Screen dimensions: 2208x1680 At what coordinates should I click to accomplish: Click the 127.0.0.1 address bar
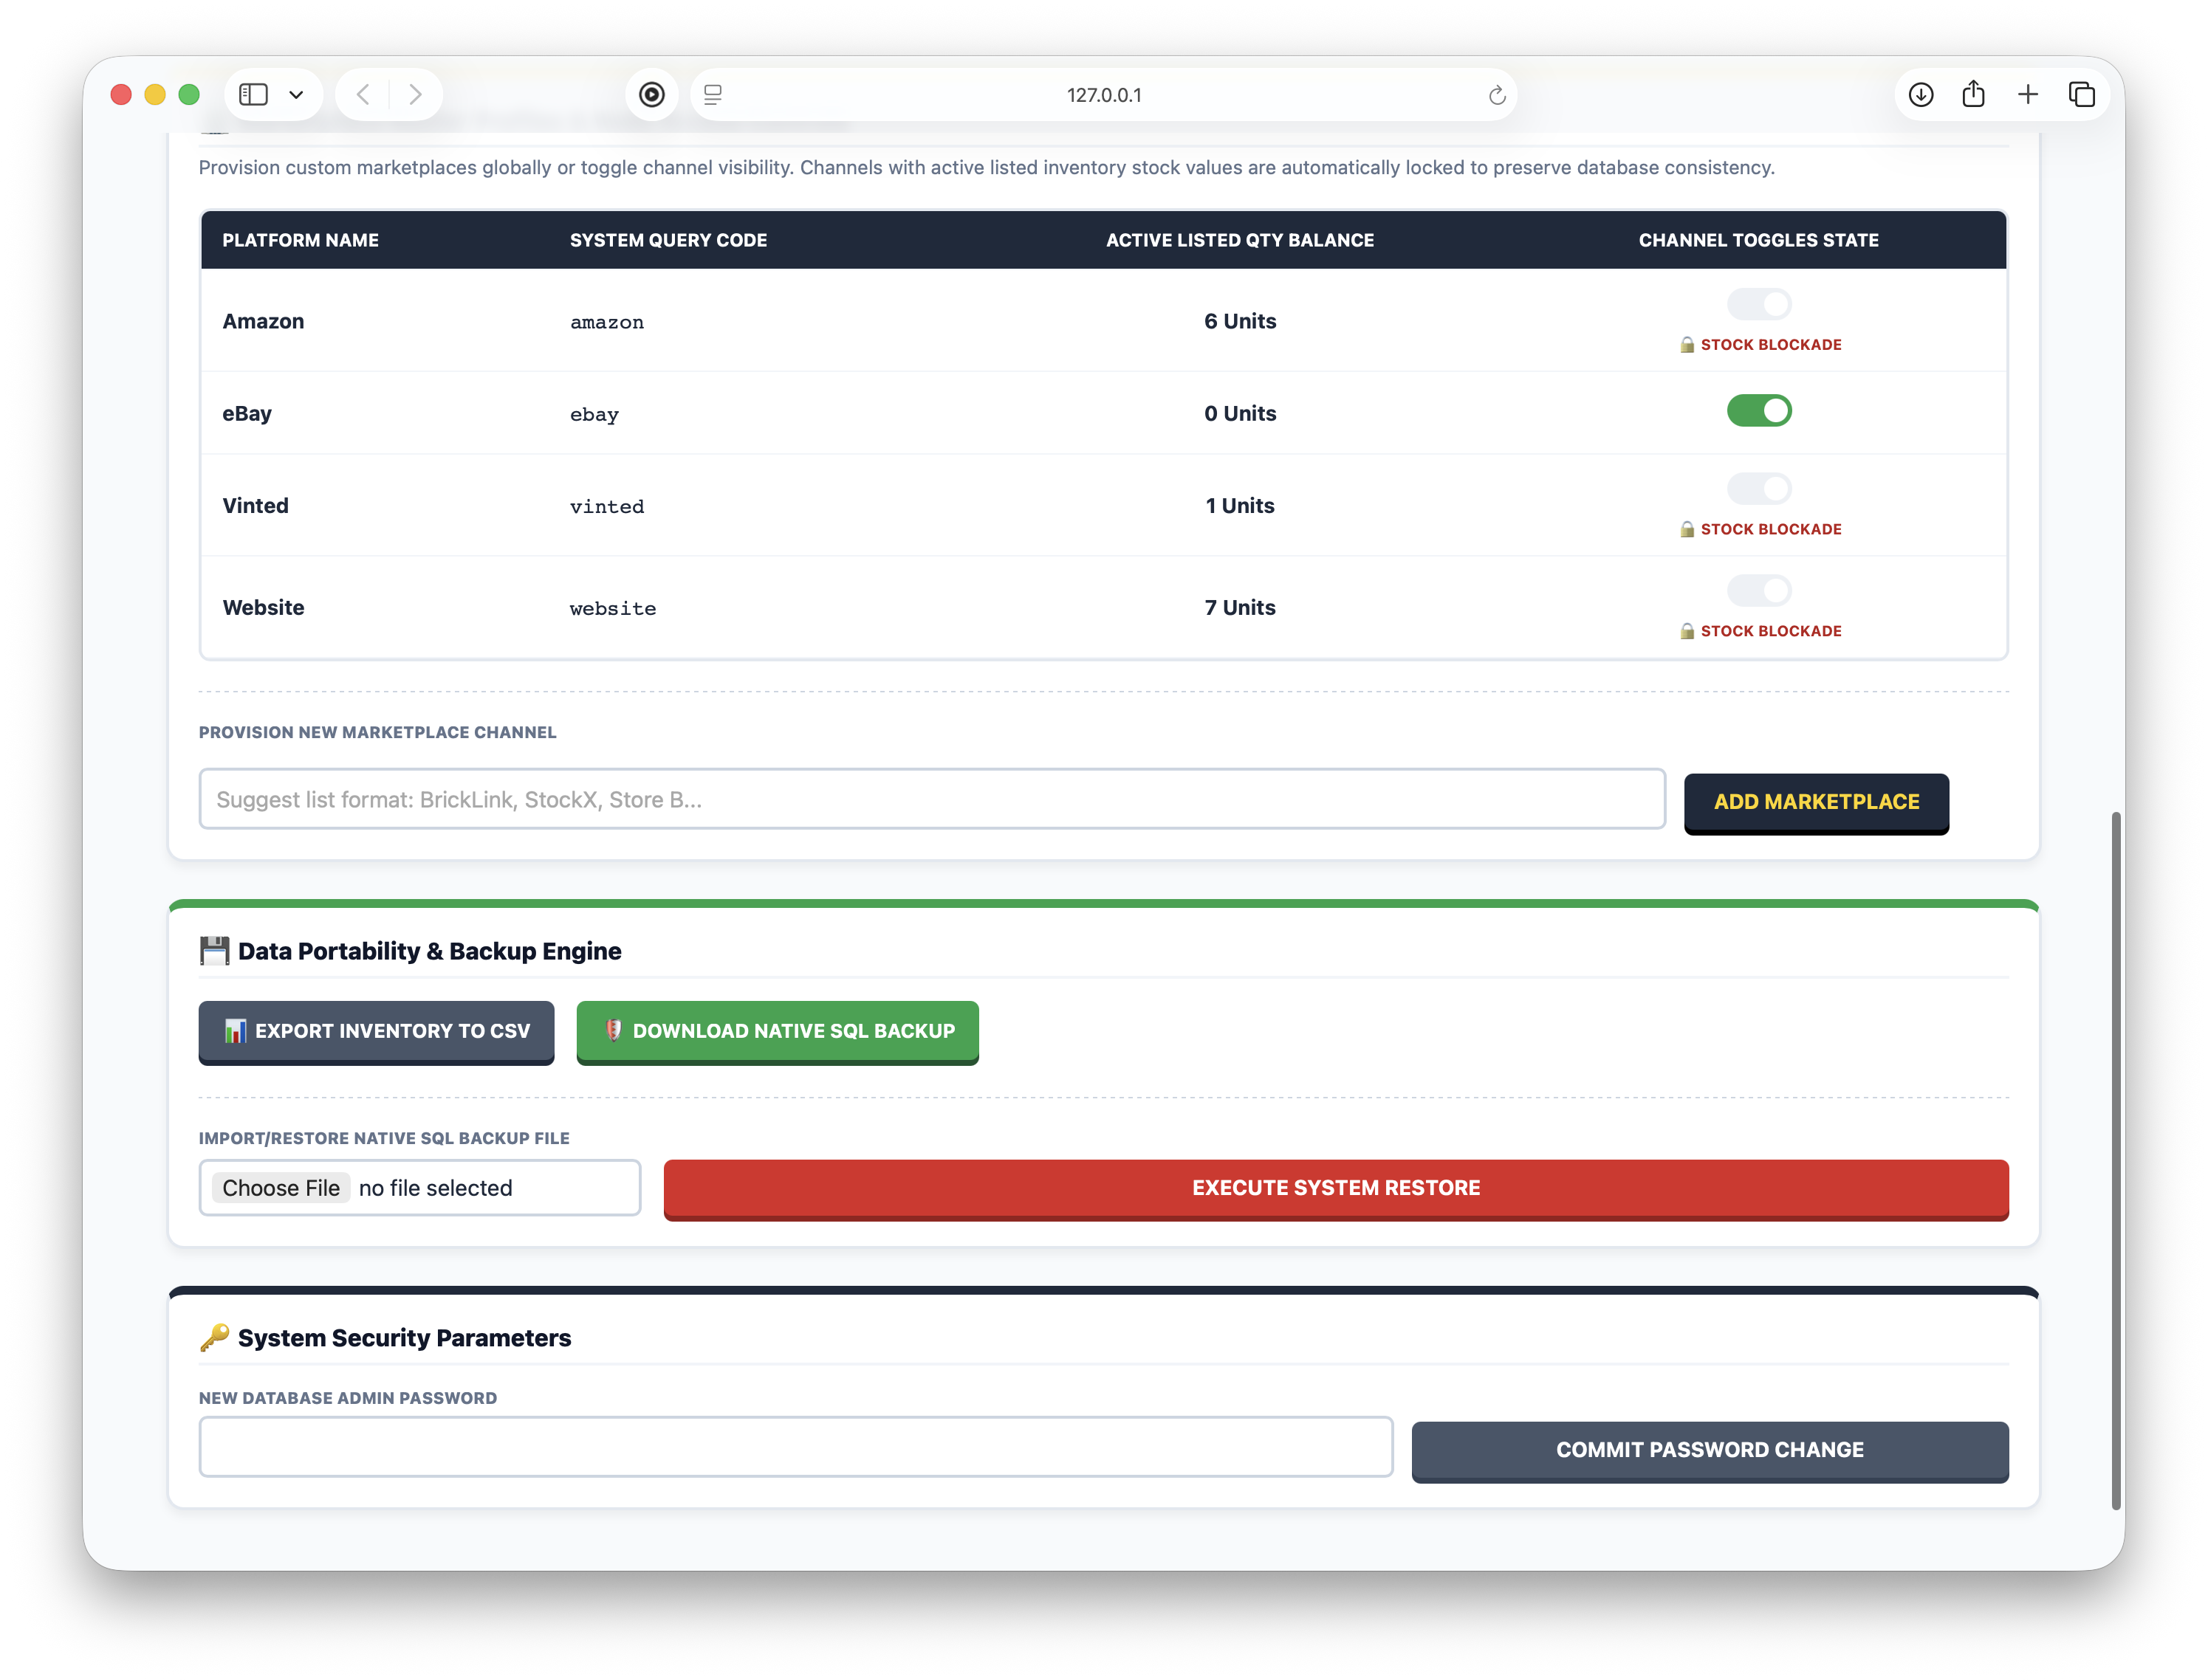(x=1103, y=95)
